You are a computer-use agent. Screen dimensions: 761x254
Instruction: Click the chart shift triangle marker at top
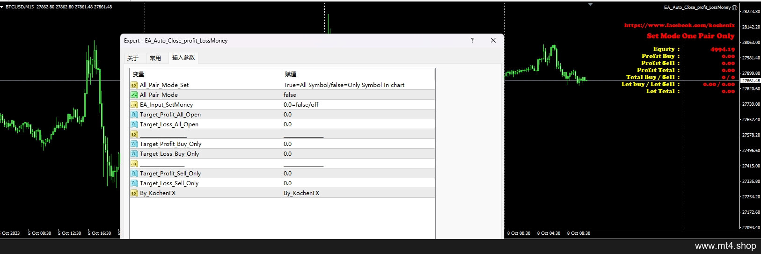click(591, 4)
